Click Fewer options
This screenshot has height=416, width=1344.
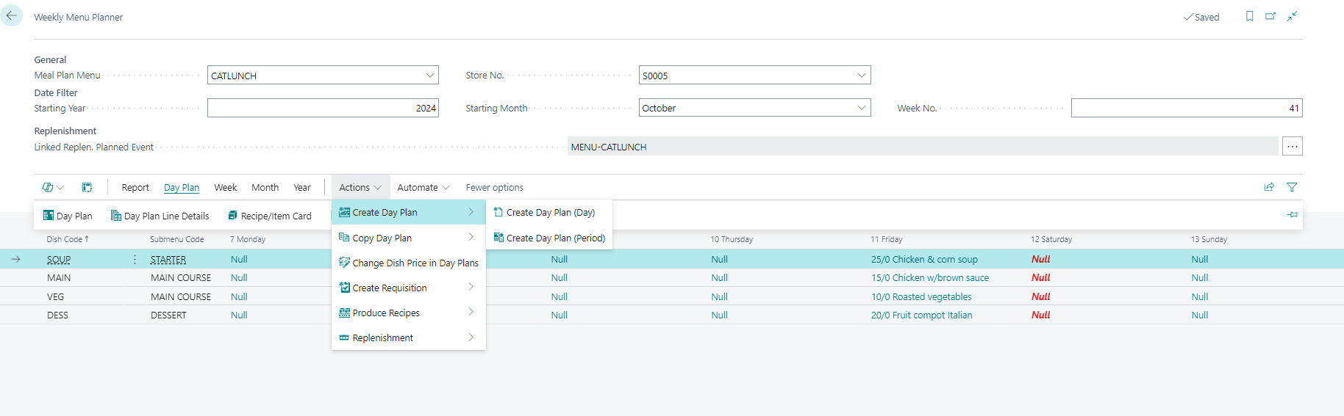(x=494, y=188)
